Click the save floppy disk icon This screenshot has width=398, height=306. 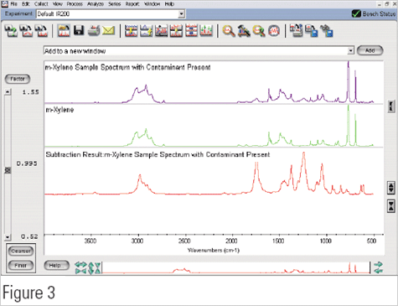[x=79, y=30]
